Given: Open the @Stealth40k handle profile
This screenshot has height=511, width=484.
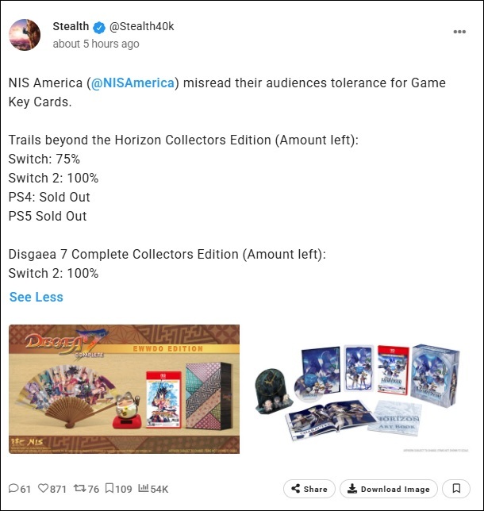Looking at the screenshot, I should (x=142, y=26).
